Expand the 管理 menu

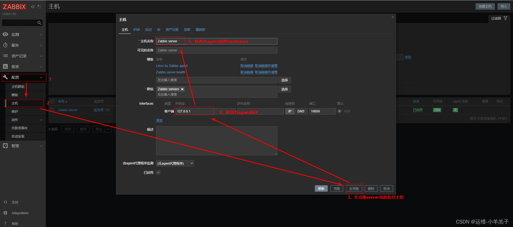point(41,146)
